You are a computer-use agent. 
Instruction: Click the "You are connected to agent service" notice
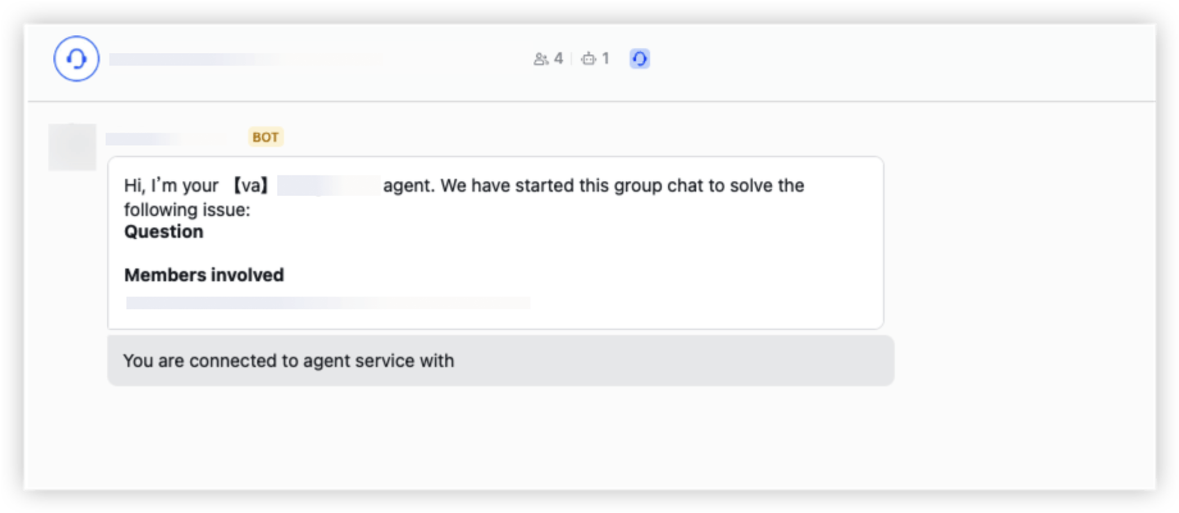[288, 361]
